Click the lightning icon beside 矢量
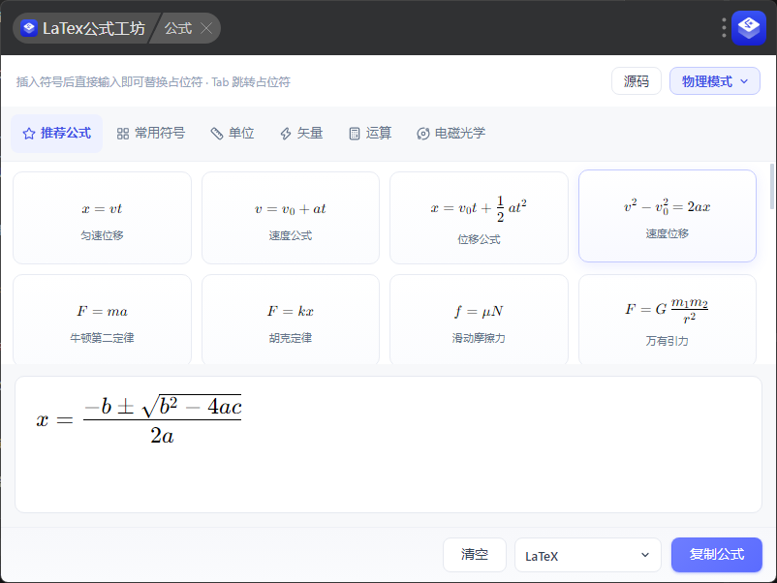Viewport: 777px width, 583px height. pyautogui.click(x=286, y=134)
